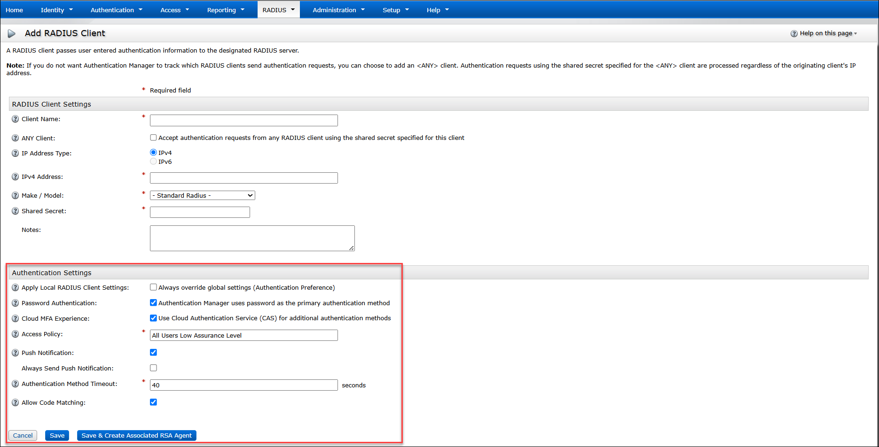Screen dimensions: 879x447
Task: Check Always Send Push Notification
Action: 153,368
